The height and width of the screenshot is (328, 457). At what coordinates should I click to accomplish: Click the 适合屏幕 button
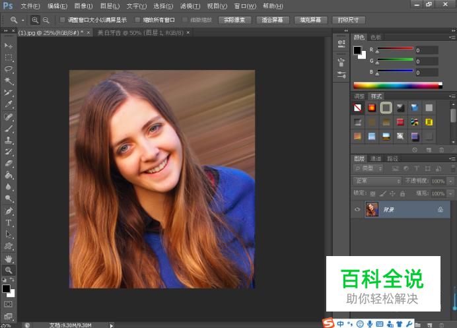[x=273, y=20]
